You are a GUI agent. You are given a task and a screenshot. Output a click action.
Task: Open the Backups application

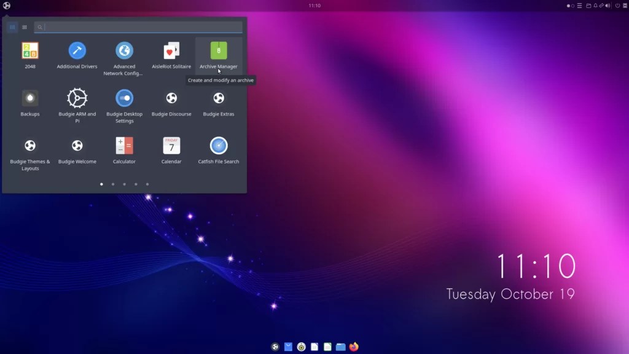pyautogui.click(x=29, y=100)
